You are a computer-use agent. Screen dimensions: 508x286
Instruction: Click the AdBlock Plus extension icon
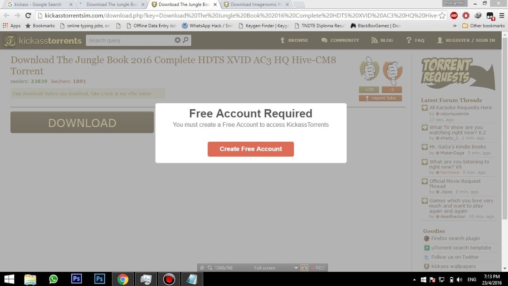[454, 15]
